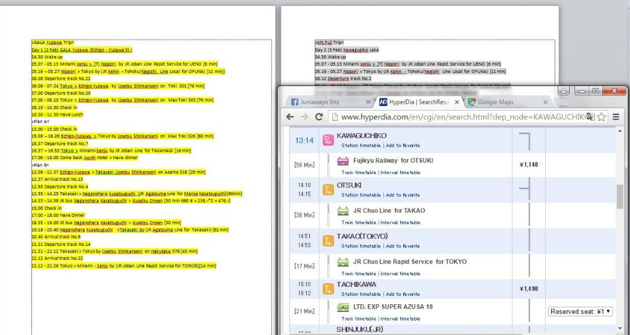Open Train timetable for JR Chuo Line TAKAO
Image resolution: width=630 pixels, height=335 pixels.
(359, 222)
